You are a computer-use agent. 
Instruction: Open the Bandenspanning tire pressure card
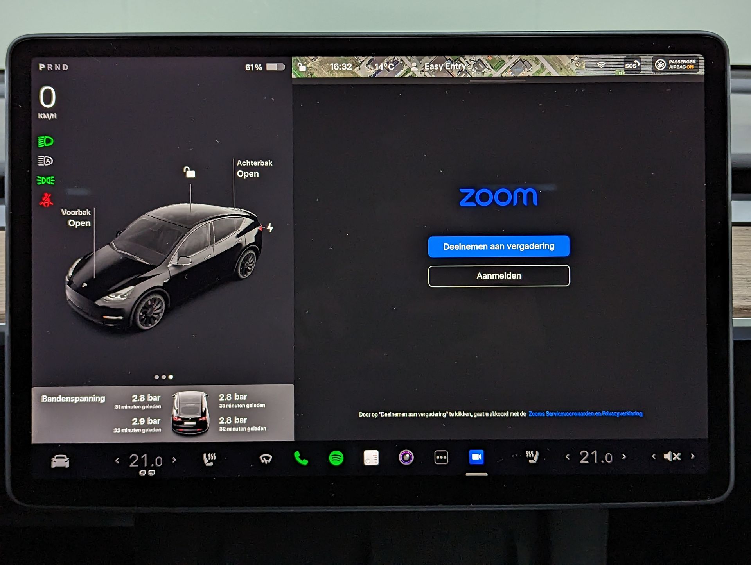[x=163, y=414]
